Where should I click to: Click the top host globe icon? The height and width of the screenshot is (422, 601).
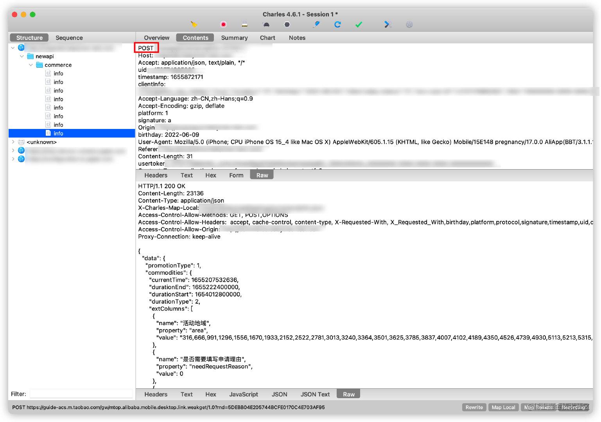[x=21, y=48]
